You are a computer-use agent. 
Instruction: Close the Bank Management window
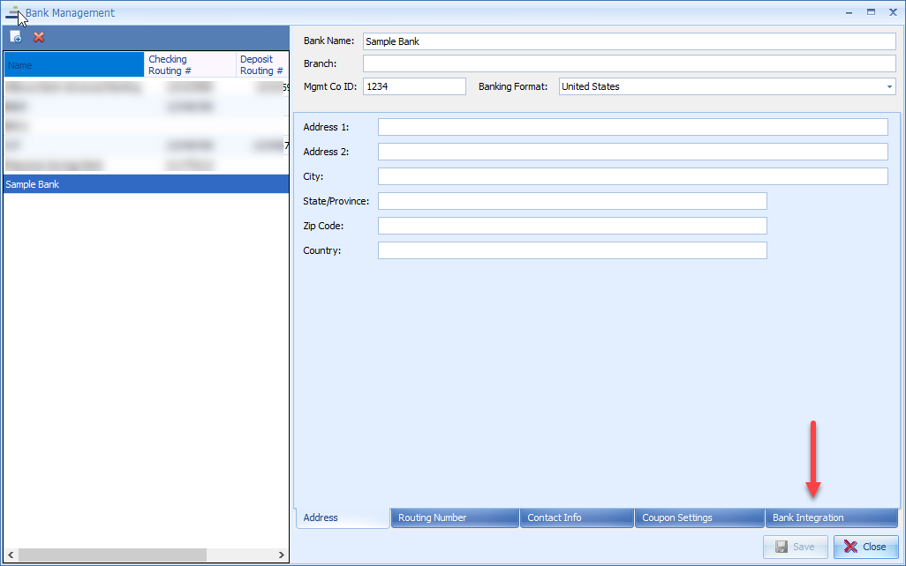click(893, 12)
